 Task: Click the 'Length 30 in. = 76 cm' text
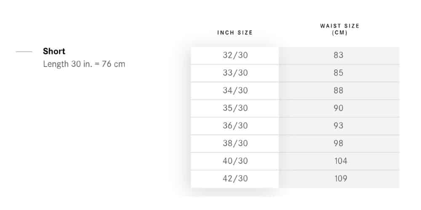pyautogui.click(x=84, y=64)
